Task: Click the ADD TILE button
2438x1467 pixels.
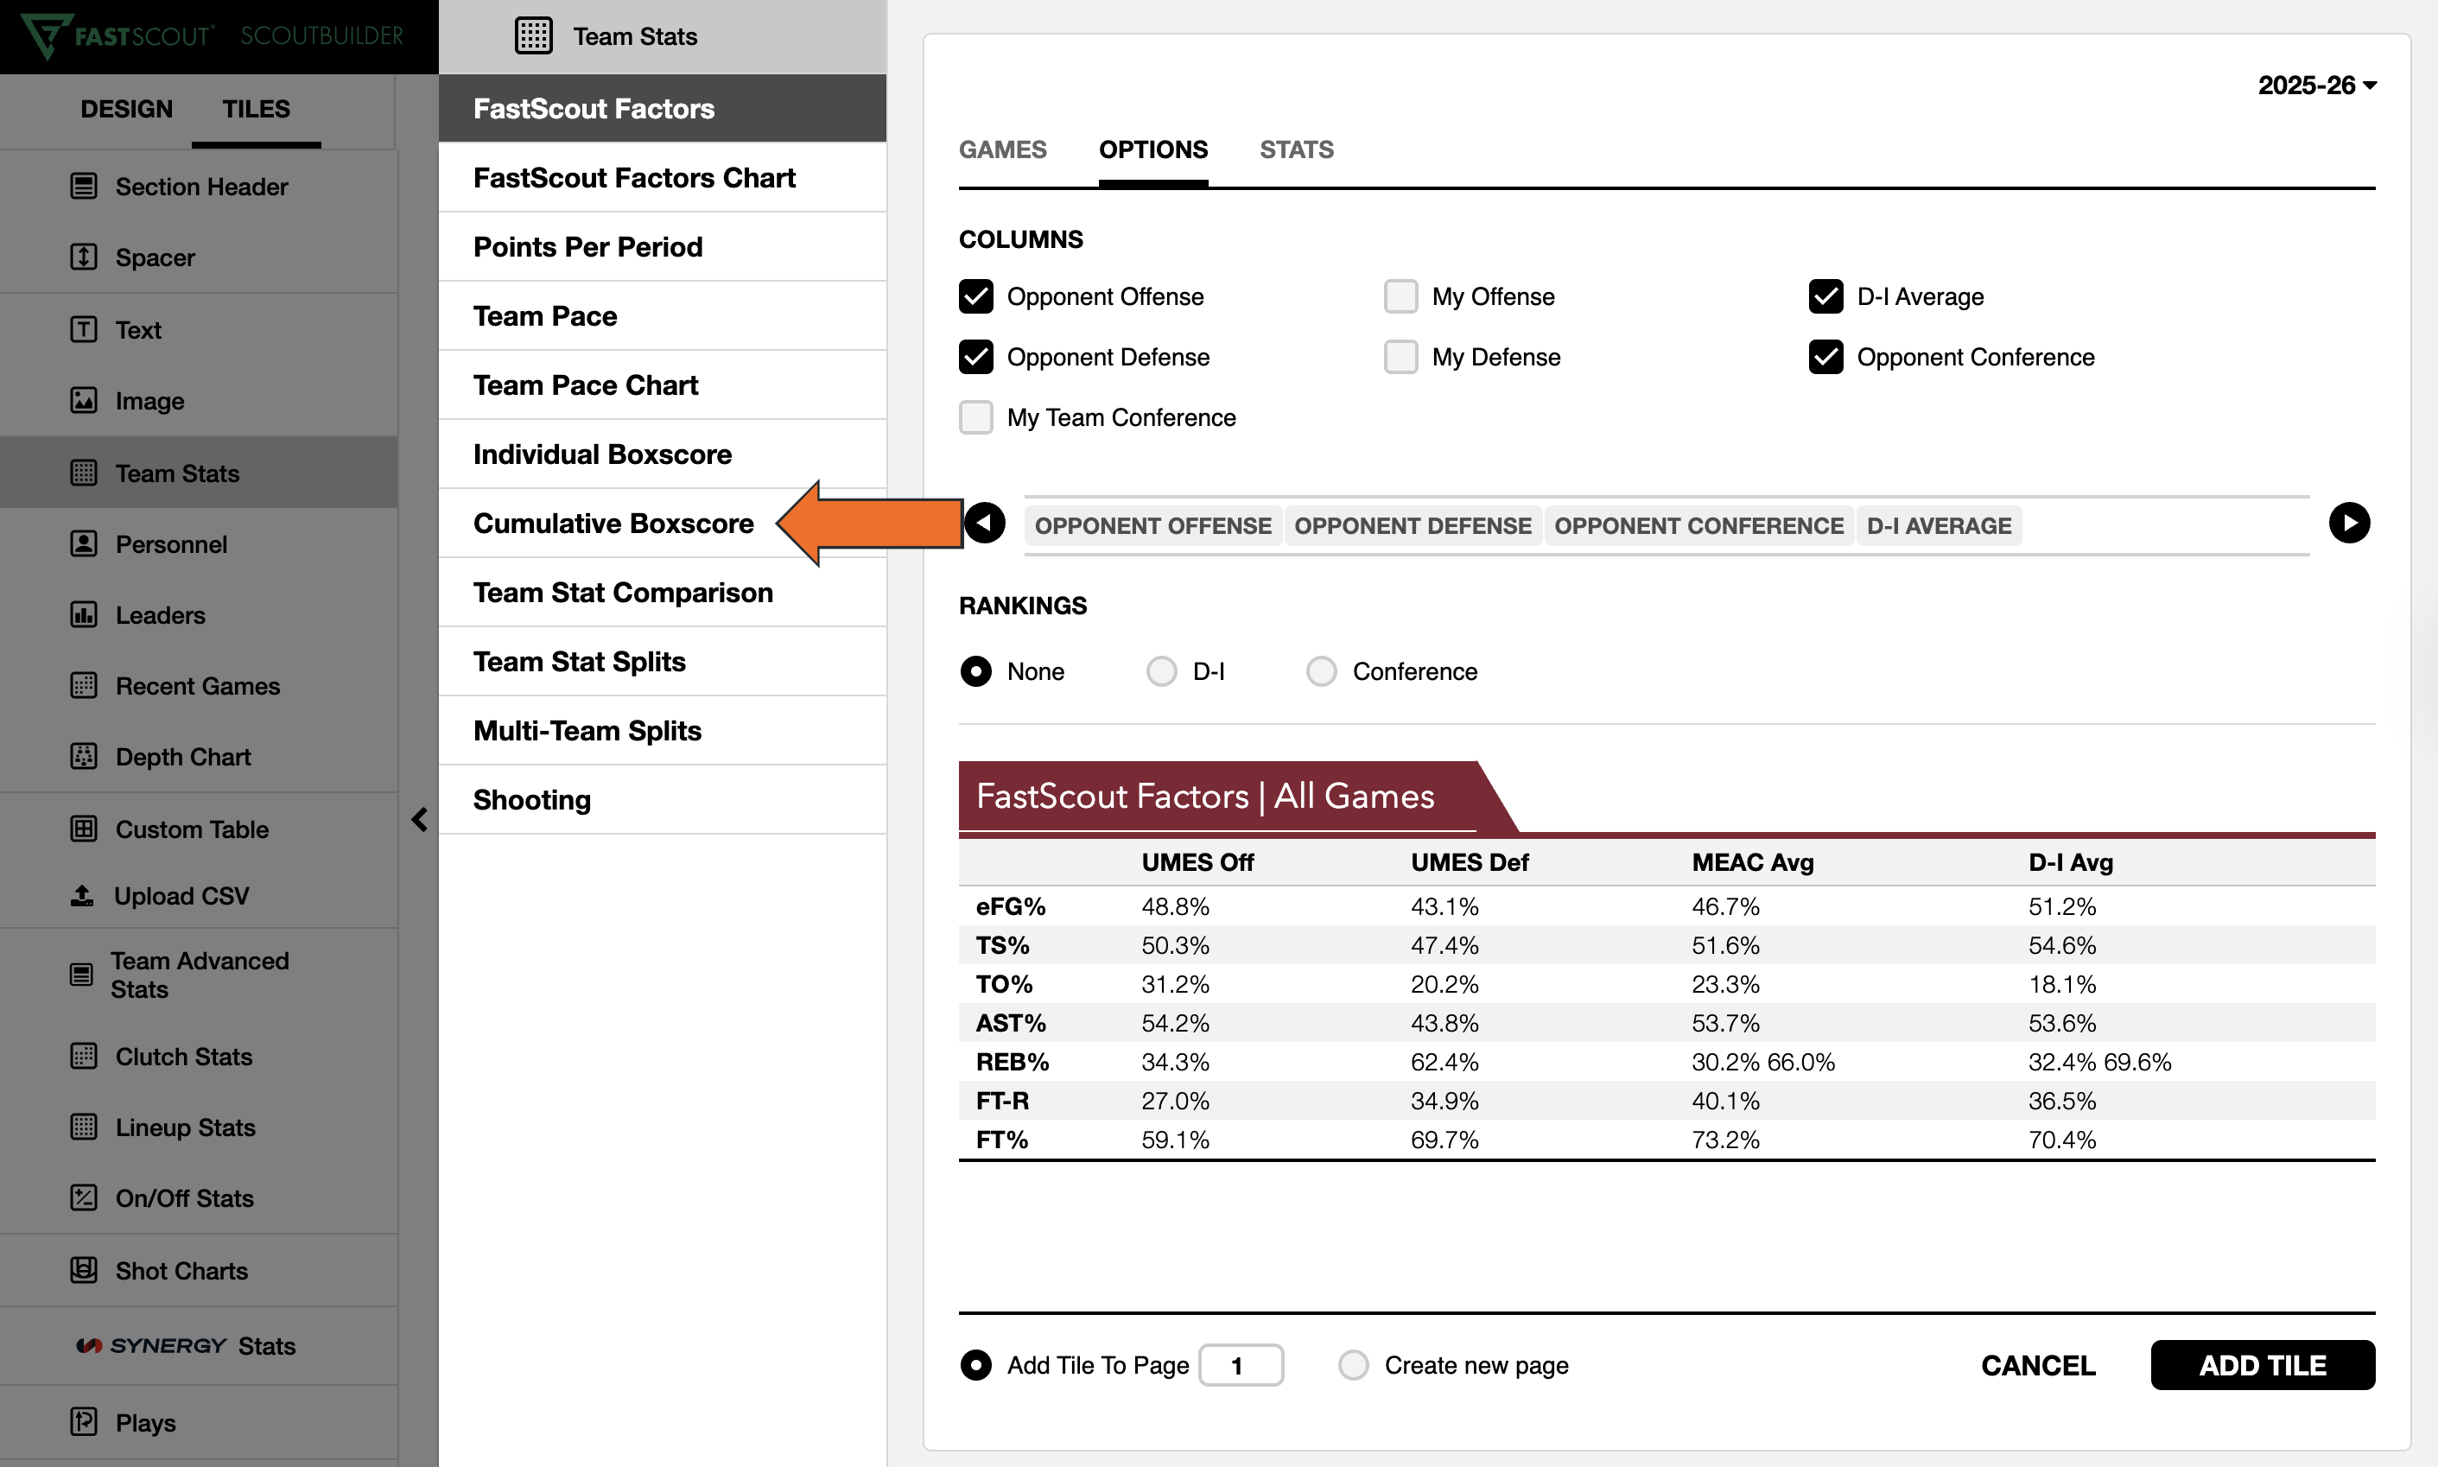Action: pyautogui.click(x=2262, y=1365)
